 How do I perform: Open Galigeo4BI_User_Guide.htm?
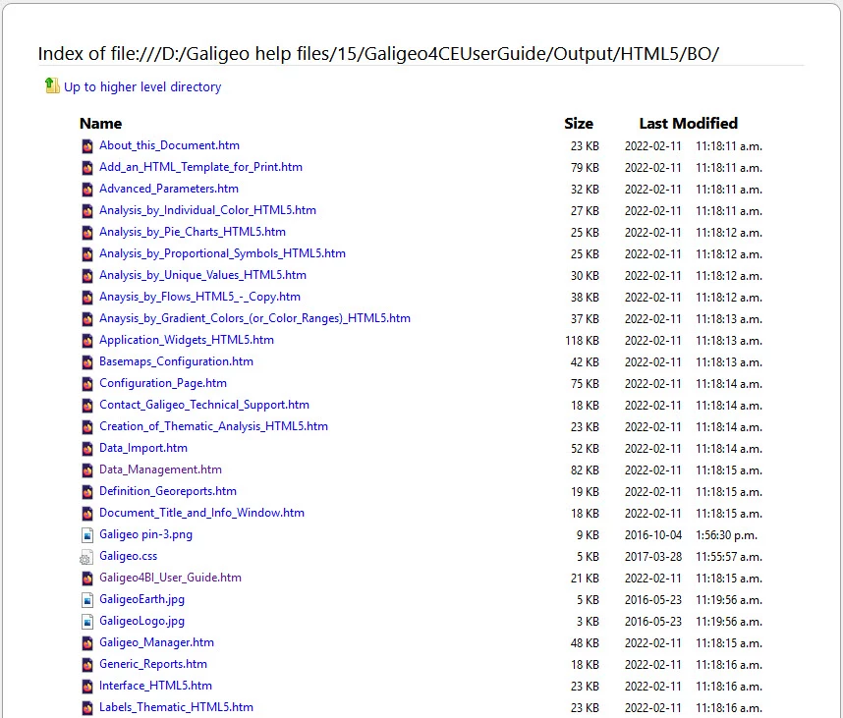point(170,578)
